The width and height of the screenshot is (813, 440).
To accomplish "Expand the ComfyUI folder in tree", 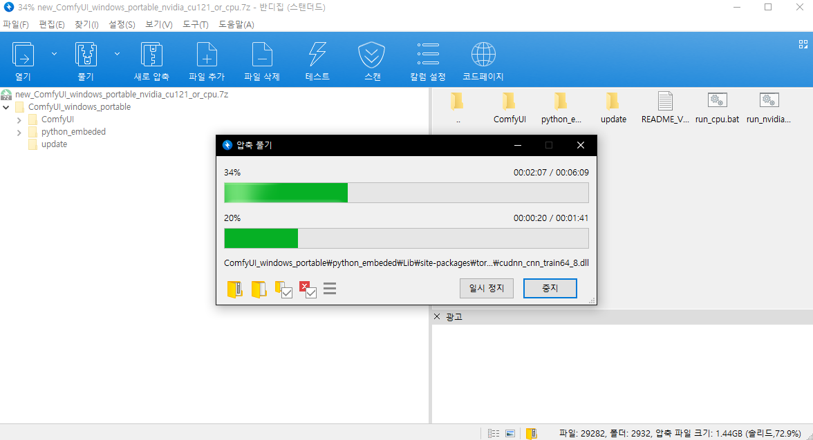I will coord(19,120).
